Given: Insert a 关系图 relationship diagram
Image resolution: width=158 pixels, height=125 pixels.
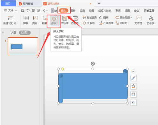Looking at the screenshot, I should pos(89,23).
